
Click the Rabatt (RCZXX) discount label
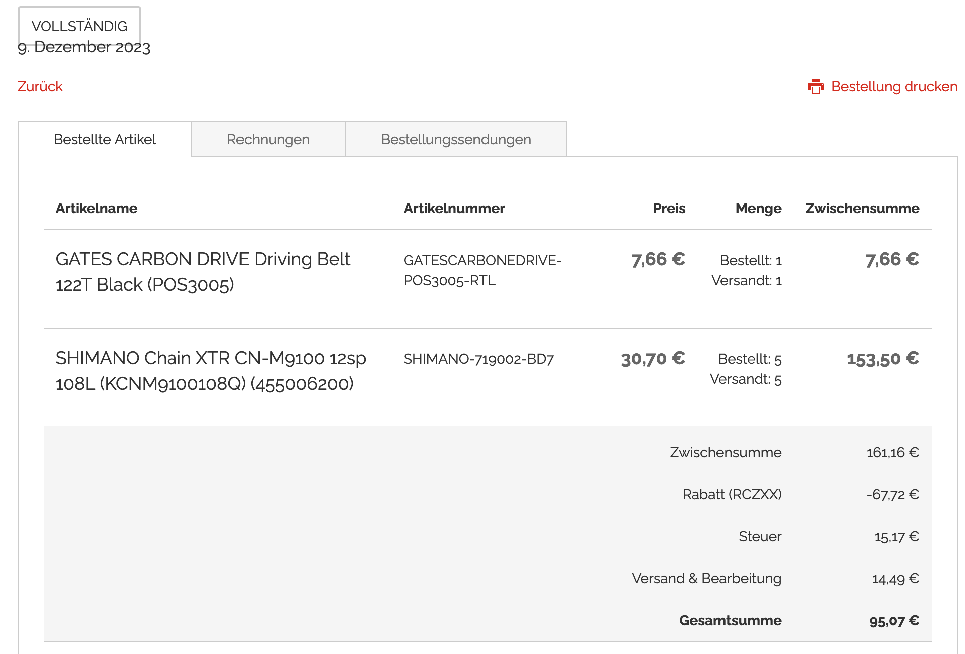point(732,495)
